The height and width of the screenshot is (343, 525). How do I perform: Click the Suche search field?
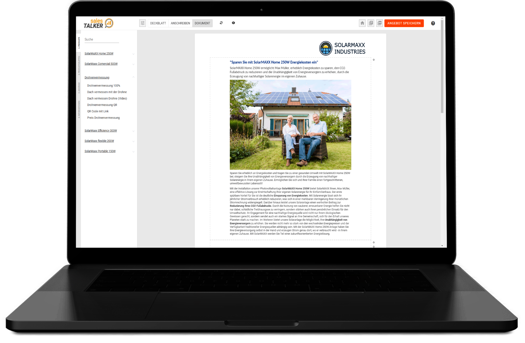click(x=102, y=39)
